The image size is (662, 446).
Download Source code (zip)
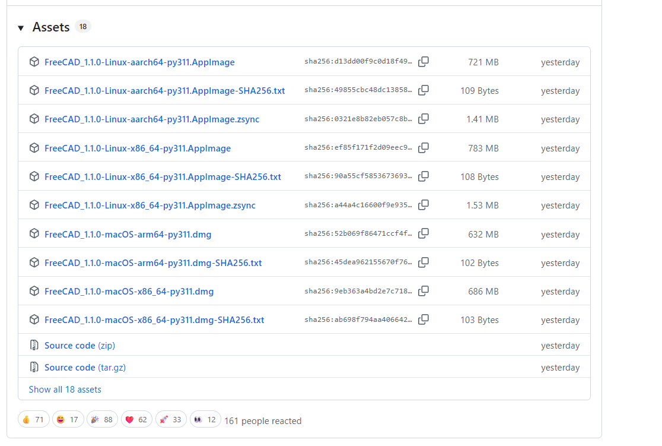click(80, 346)
